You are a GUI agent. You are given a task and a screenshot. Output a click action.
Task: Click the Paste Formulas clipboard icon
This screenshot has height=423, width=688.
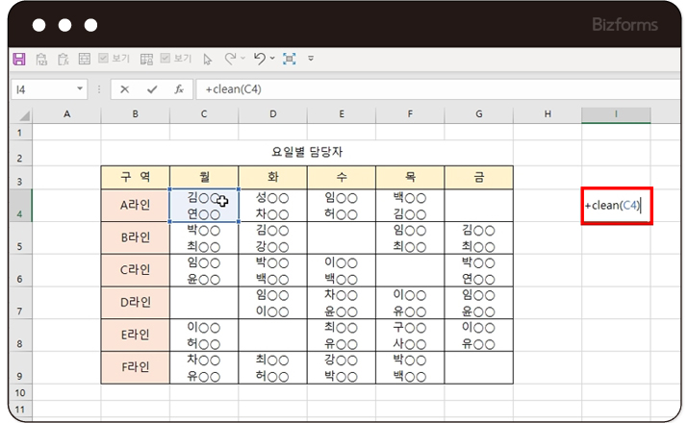[64, 59]
